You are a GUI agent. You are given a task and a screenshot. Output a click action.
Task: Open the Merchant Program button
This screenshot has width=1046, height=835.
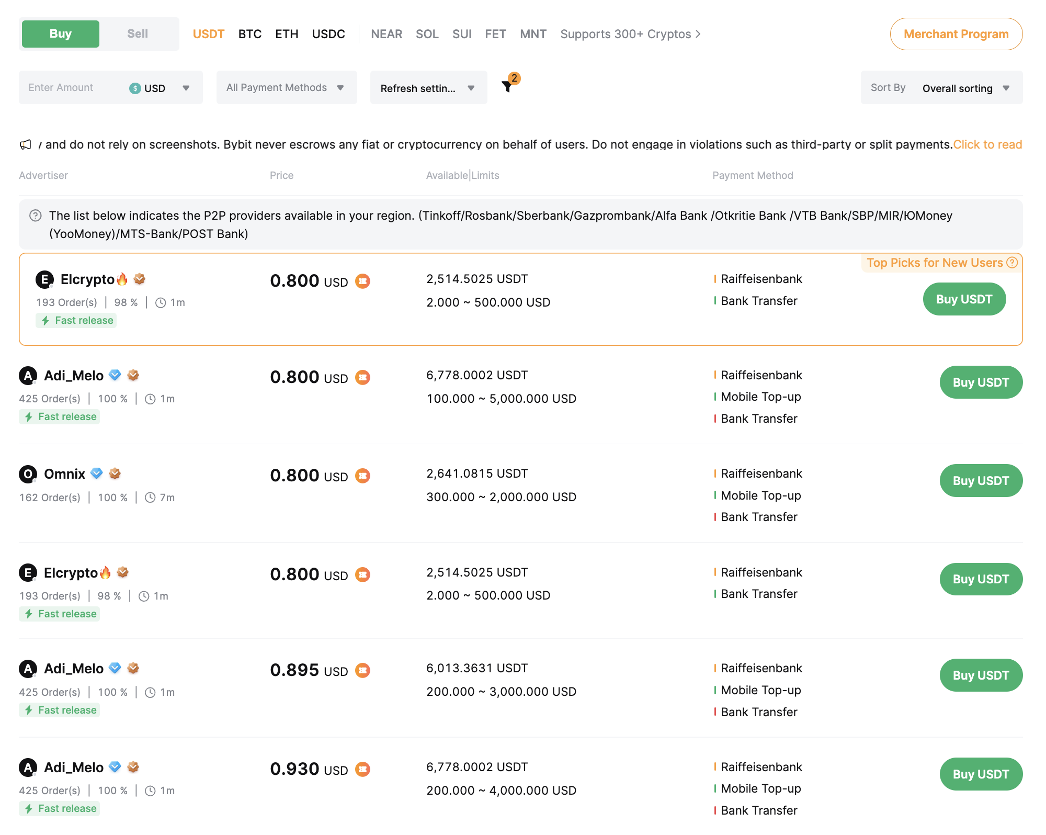click(956, 34)
